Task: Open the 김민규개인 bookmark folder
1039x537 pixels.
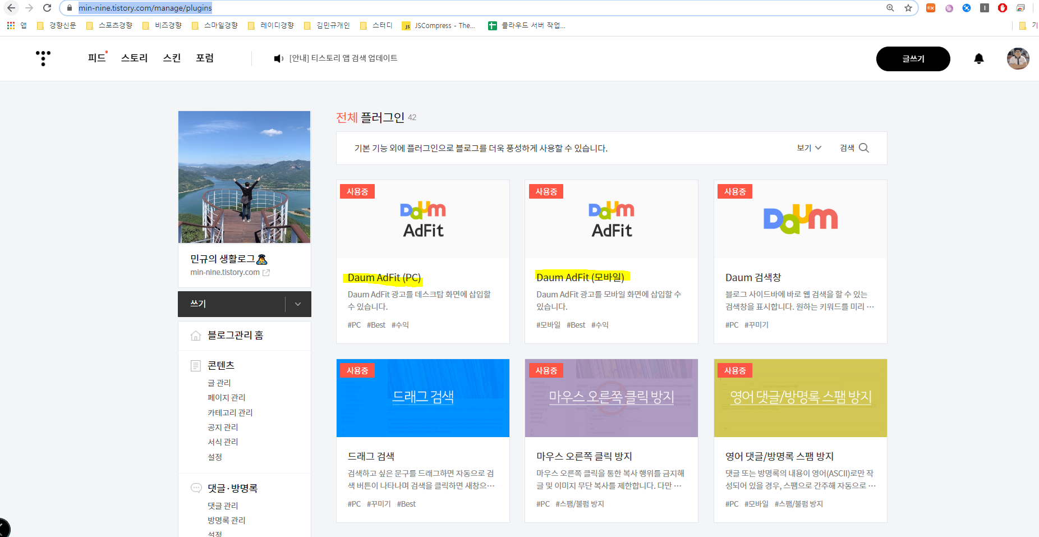Action: (327, 25)
